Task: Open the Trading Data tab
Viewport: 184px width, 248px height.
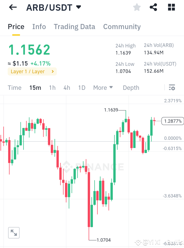Action: [x=74, y=27]
